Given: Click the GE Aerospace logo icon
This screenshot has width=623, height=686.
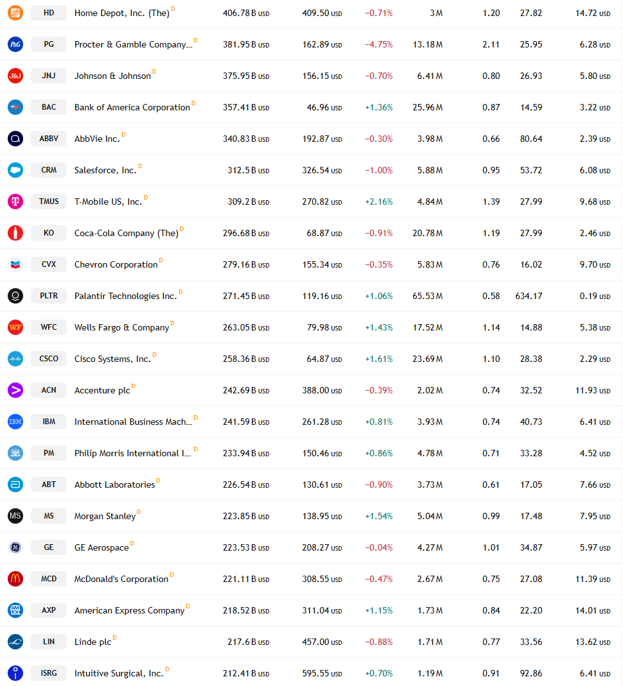Looking at the screenshot, I should [x=15, y=547].
